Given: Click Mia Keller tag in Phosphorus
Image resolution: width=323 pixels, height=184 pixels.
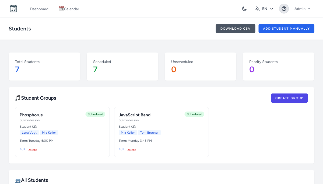Looking at the screenshot, I should (49, 133).
